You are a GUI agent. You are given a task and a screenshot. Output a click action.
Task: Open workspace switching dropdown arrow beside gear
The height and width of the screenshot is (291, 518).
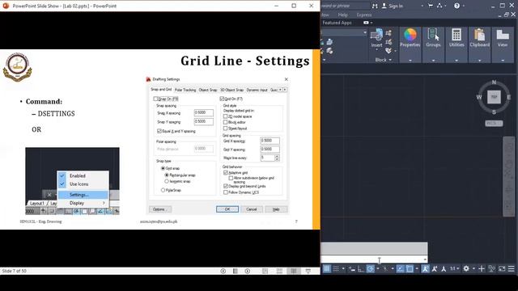coord(473,268)
